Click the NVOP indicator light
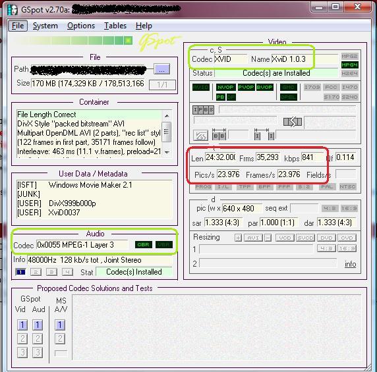Screen dimensions: 377x372 coord(225,87)
